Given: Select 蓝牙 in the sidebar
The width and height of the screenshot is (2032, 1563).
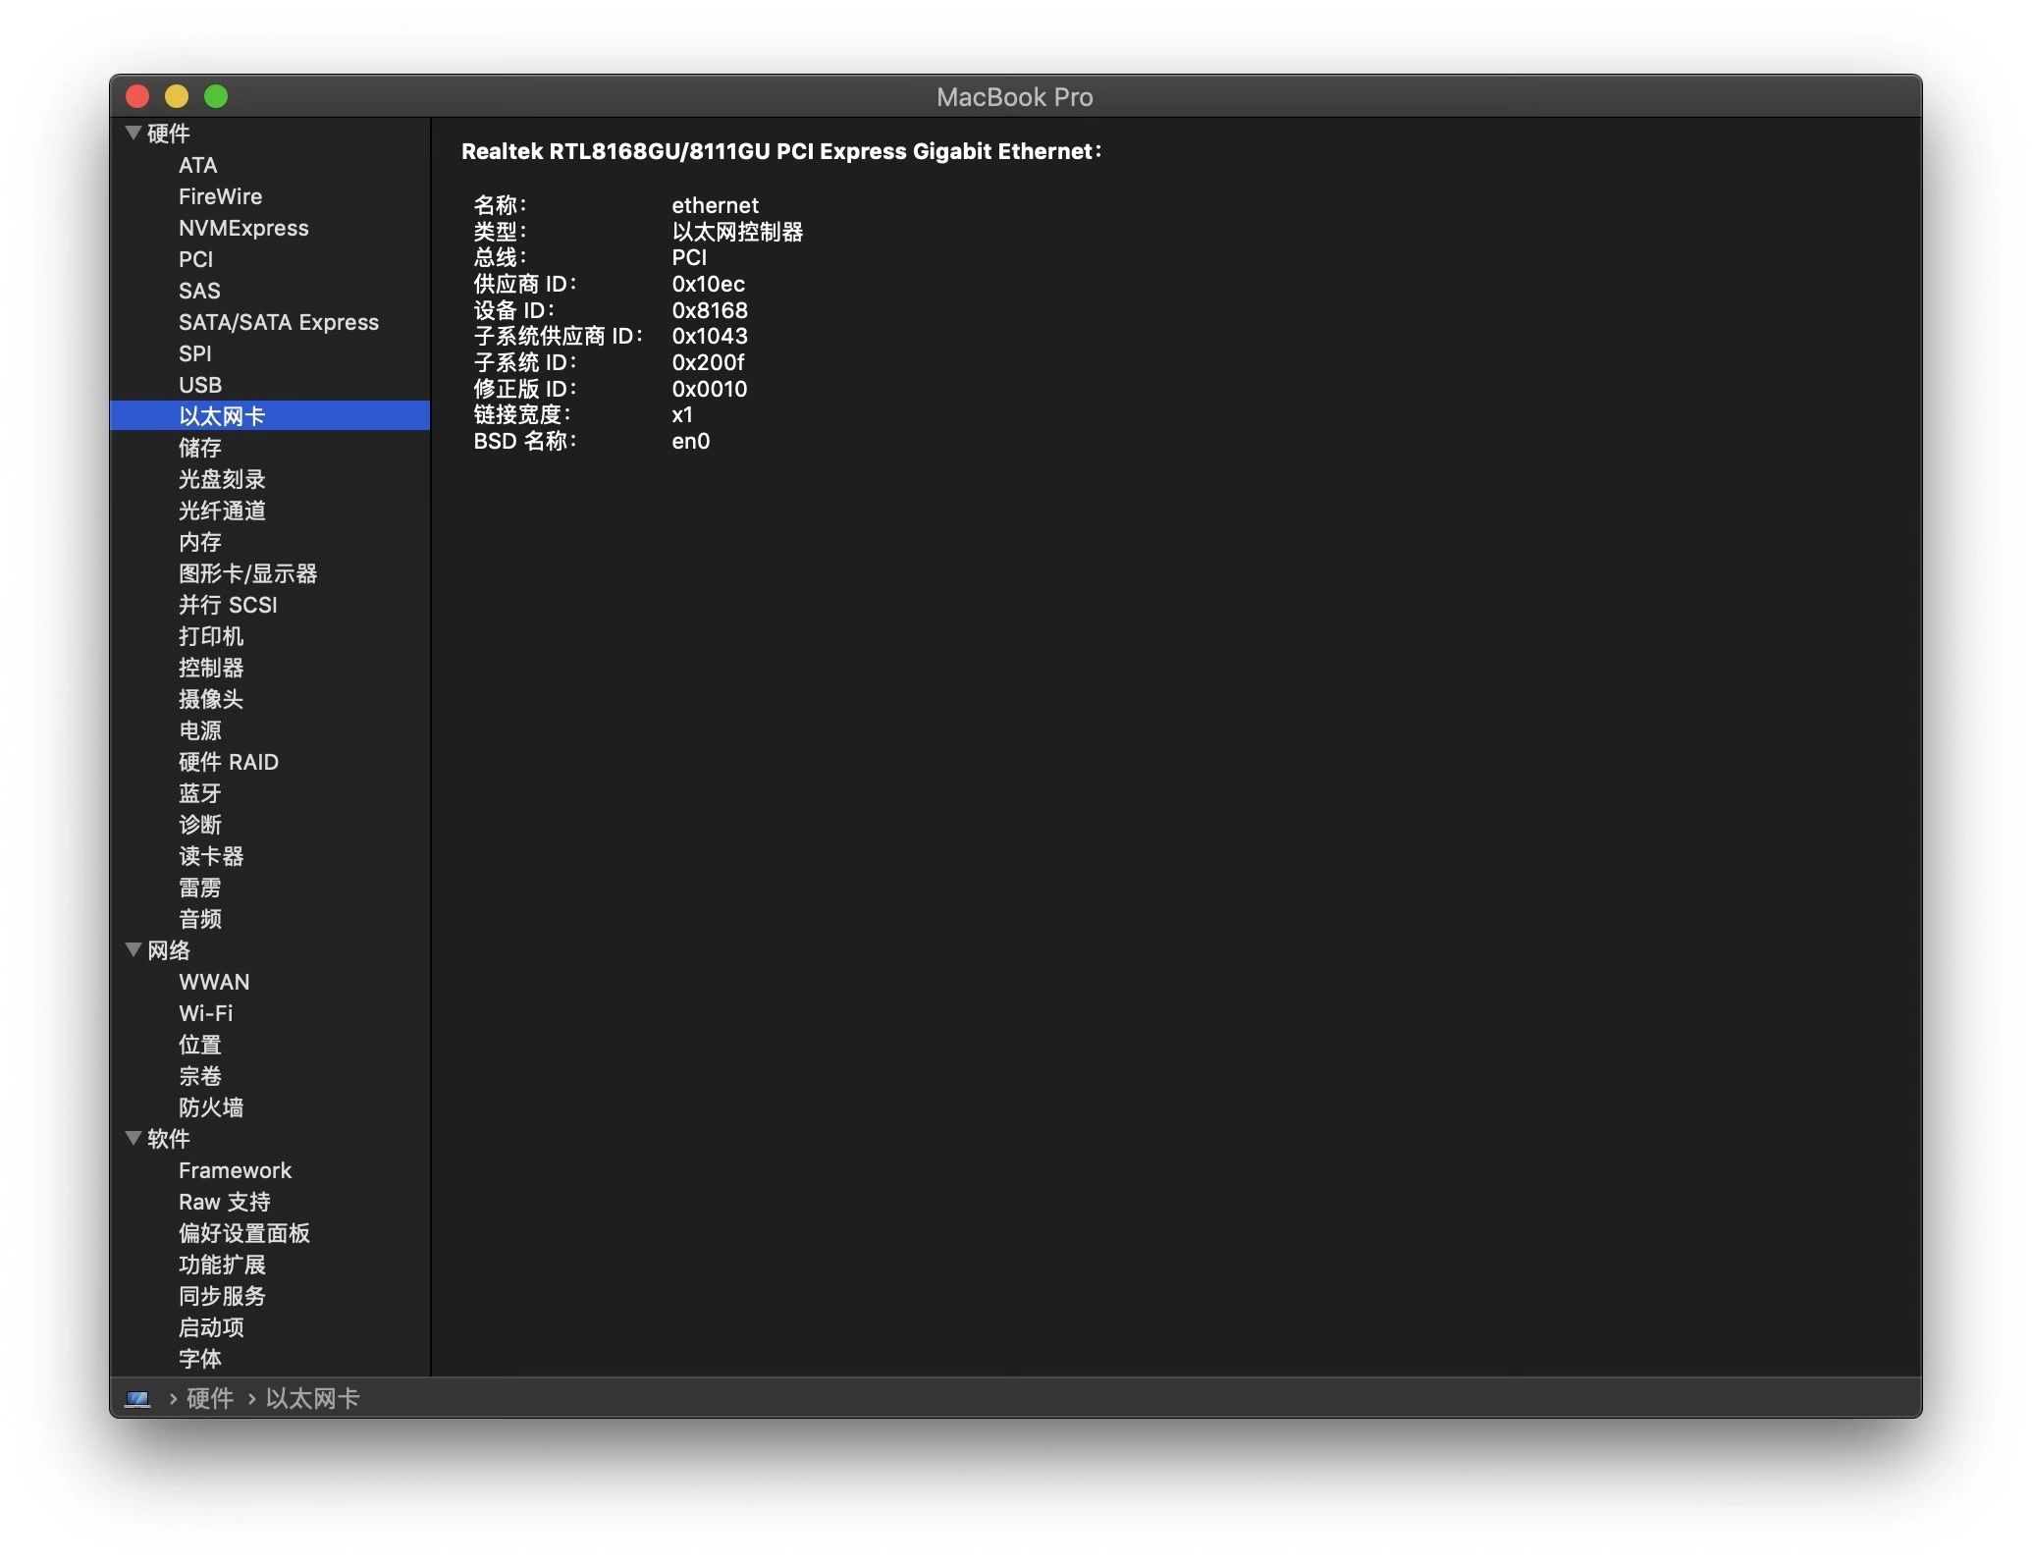Looking at the screenshot, I should coord(200,793).
